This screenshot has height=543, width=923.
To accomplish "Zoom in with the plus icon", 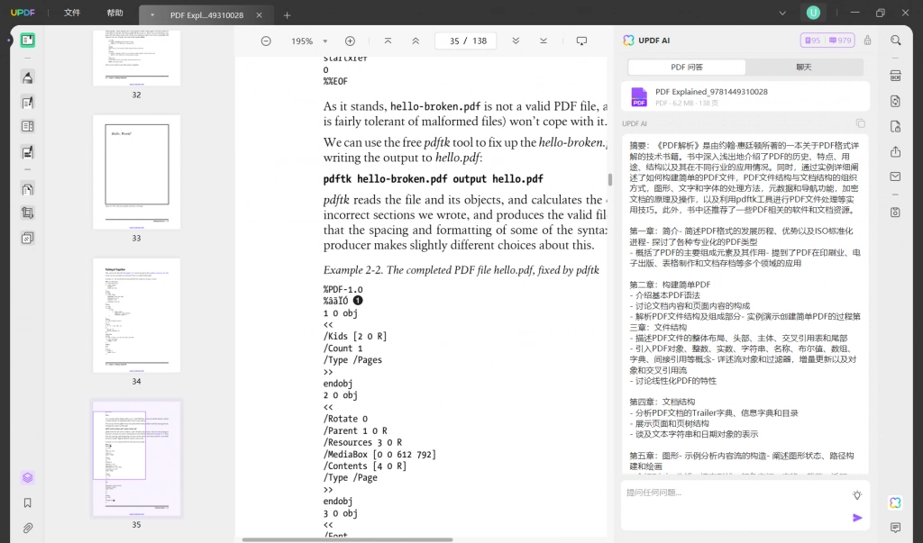I will [350, 41].
